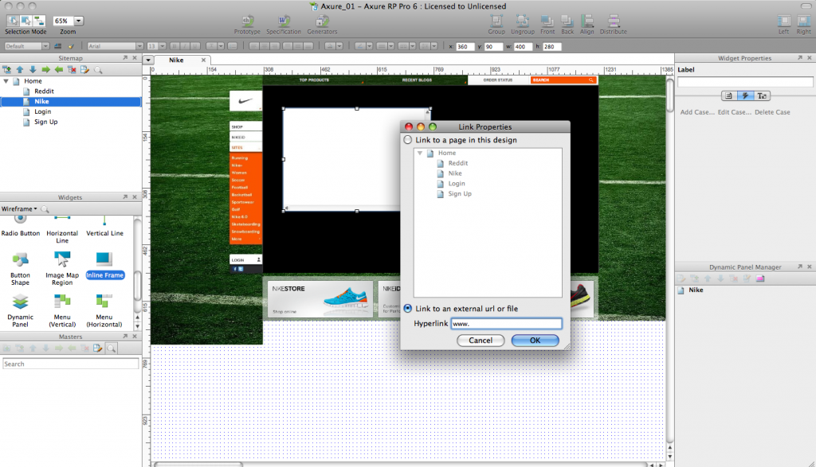Click the OK button
The height and width of the screenshot is (467, 816).
(535, 341)
